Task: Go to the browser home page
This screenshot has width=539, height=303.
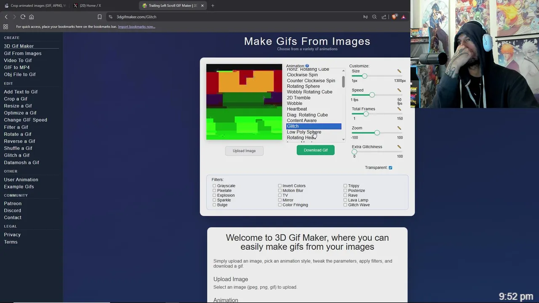Action: click(31, 17)
